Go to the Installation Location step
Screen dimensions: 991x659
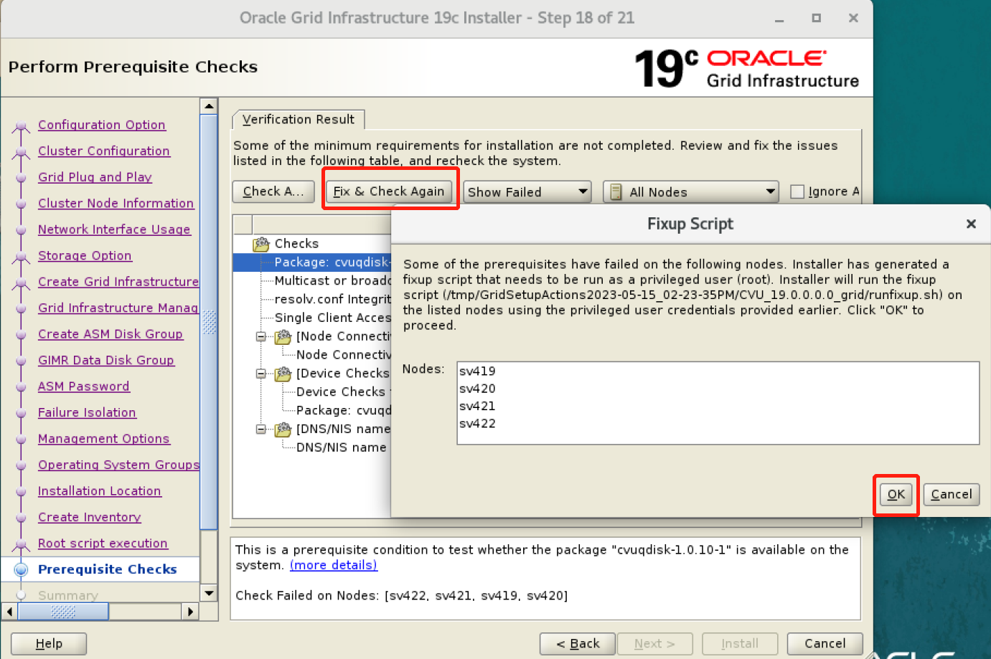click(100, 491)
